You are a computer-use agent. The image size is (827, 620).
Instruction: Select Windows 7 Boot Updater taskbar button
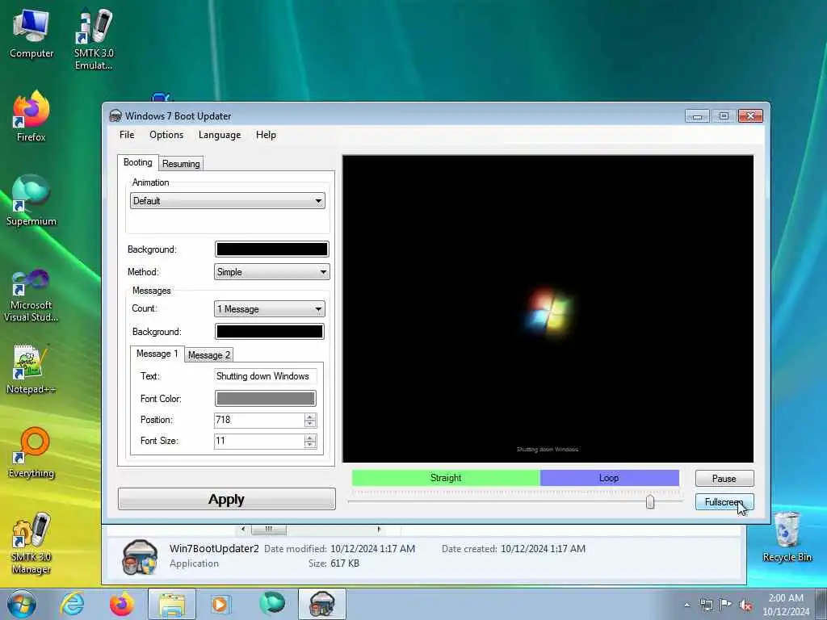click(x=322, y=604)
